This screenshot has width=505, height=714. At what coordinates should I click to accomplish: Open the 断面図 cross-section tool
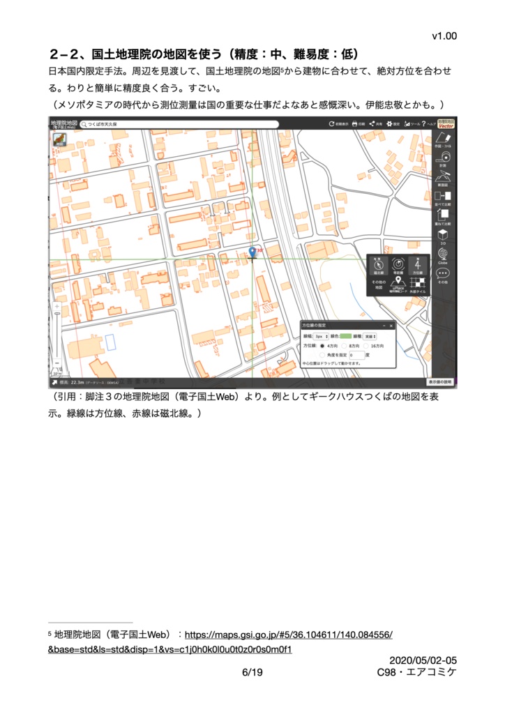[x=443, y=178]
